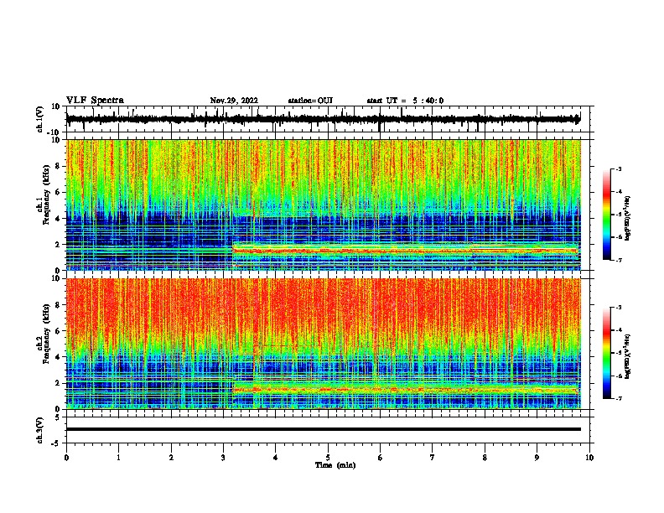Viewport: 664px width, 513px height.
Task: Click the "-7" label on ch.2 color bar
Action: pyautogui.click(x=619, y=398)
